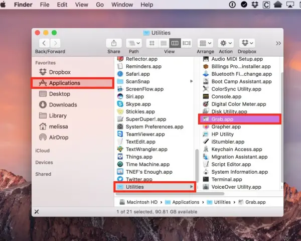Open the File menu
This screenshot has height=241, width=301.
45,5
